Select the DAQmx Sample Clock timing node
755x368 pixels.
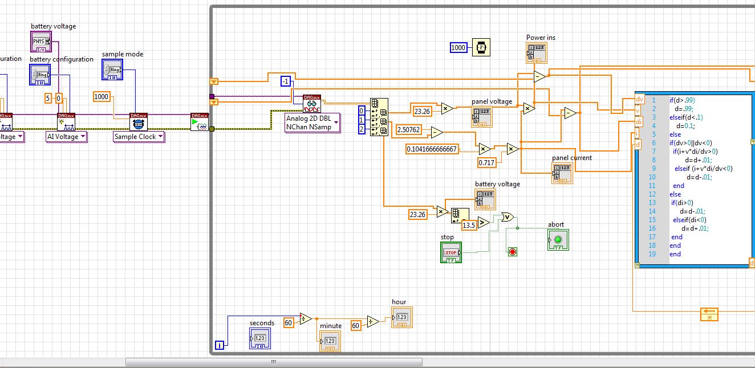(x=137, y=122)
